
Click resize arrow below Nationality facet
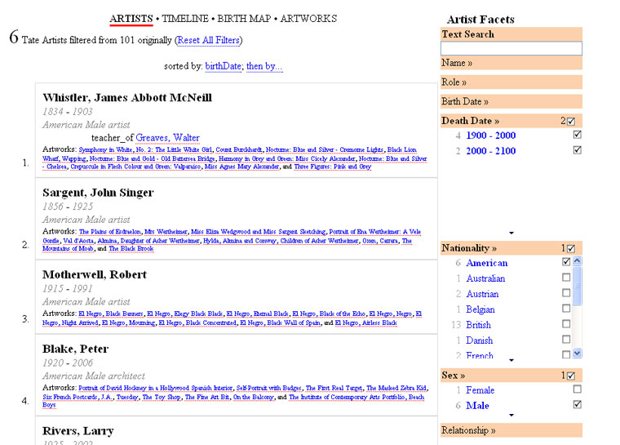[511, 360]
